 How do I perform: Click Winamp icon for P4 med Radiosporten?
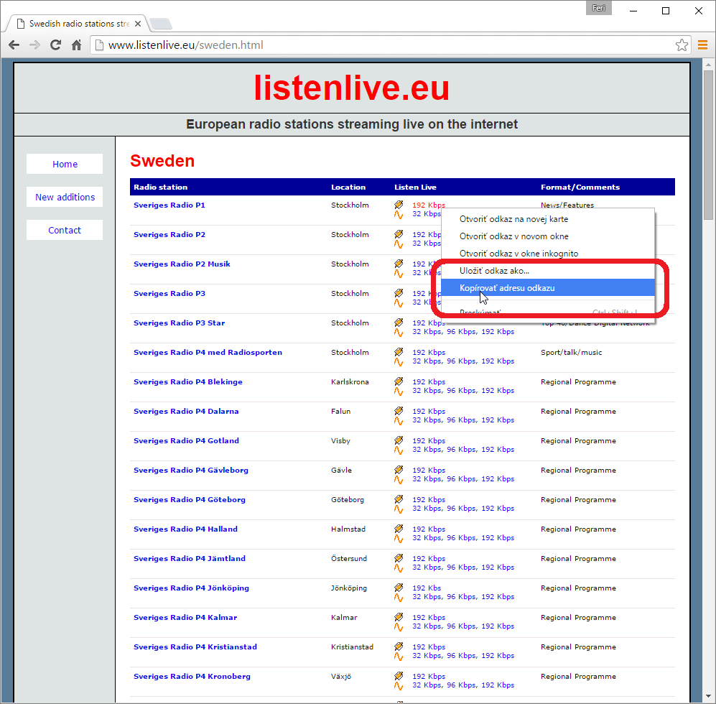399,352
